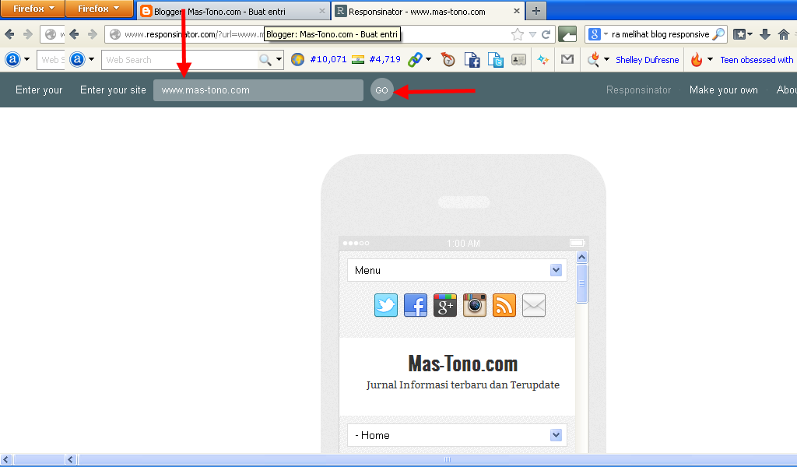
Task: Click the Responsinator link in the header
Action: [638, 90]
